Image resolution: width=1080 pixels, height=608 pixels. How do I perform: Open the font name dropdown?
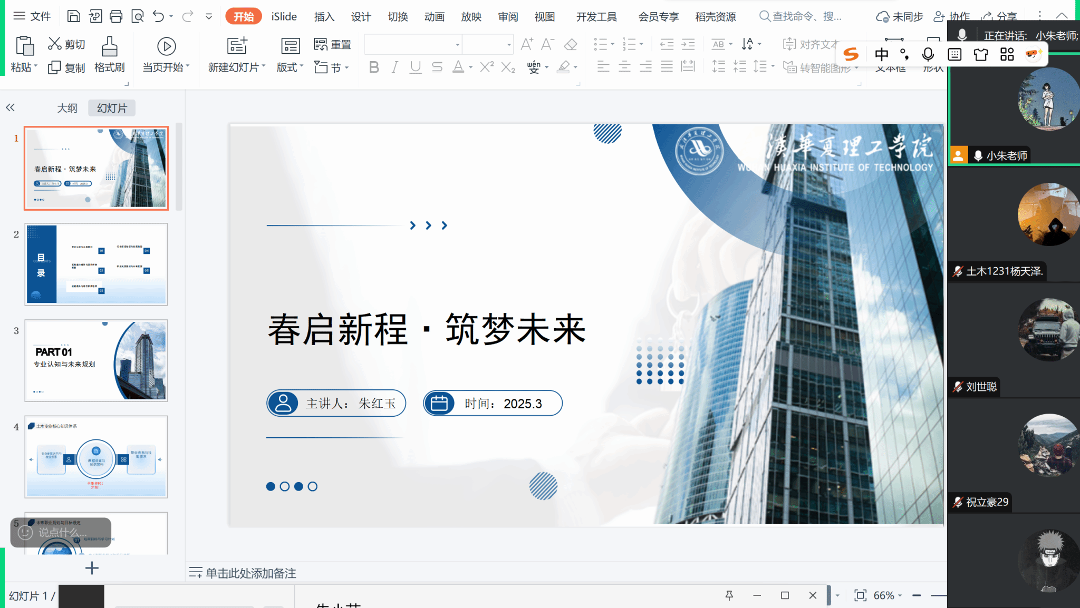coord(457,45)
